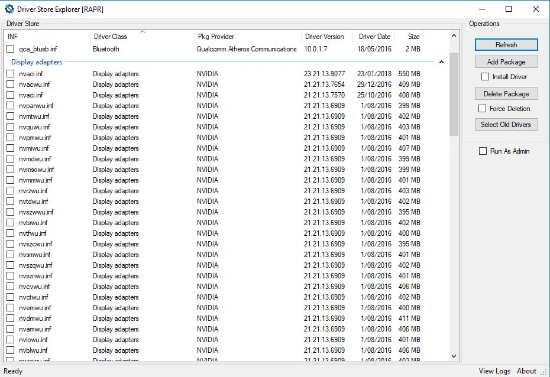Maximize the Driver Store Explorer window
This screenshot has height=377, width=550.
(509, 9)
